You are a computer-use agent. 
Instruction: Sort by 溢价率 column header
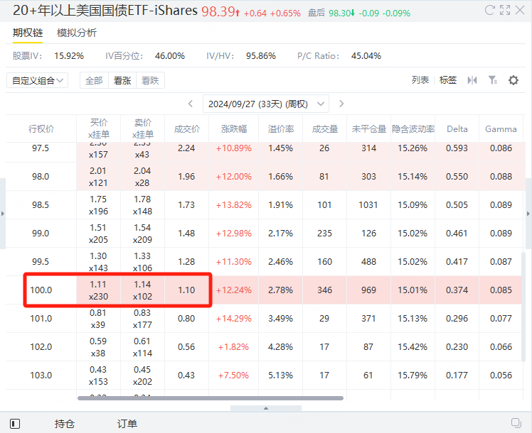281,128
